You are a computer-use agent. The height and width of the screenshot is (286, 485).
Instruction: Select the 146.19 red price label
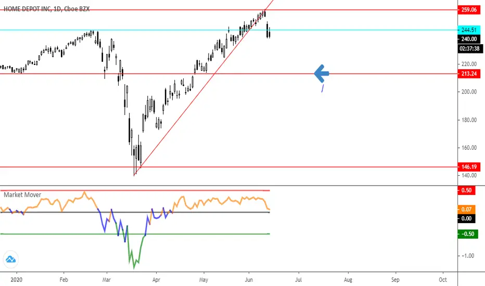coord(469,167)
